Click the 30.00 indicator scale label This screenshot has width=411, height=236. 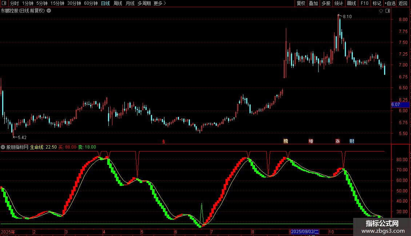[402, 212]
